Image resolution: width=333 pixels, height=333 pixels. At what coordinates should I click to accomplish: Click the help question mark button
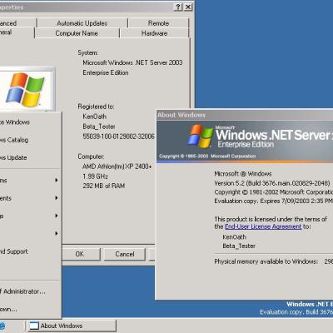[178, 7]
